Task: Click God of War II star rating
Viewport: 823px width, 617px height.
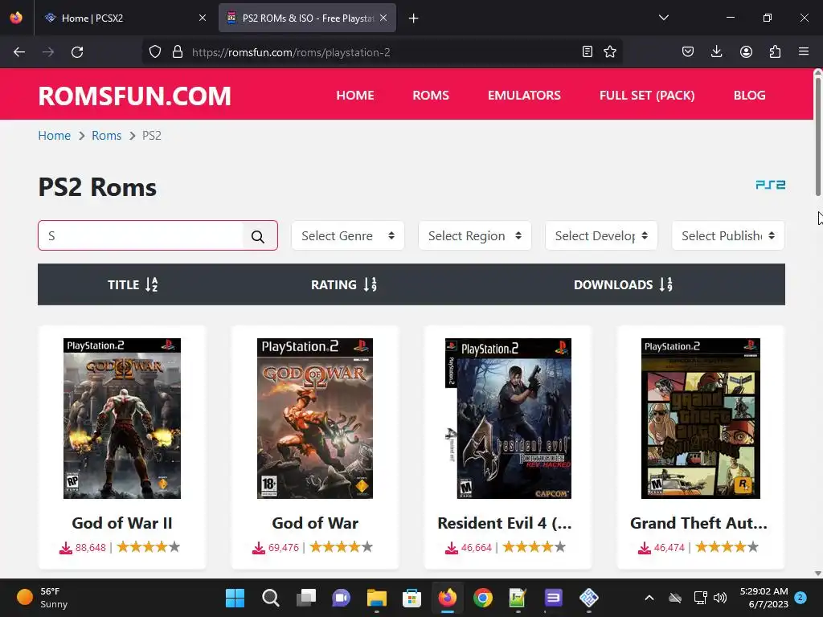Action: (x=149, y=547)
